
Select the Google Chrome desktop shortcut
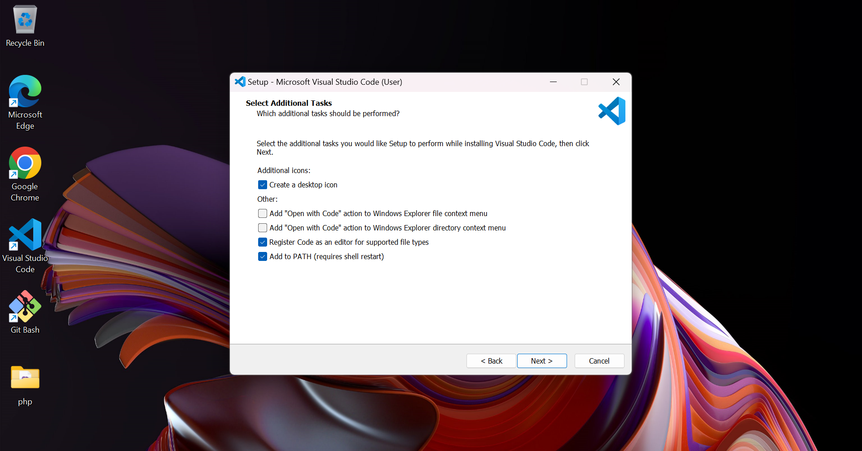pyautogui.click(x=25, y=174)
